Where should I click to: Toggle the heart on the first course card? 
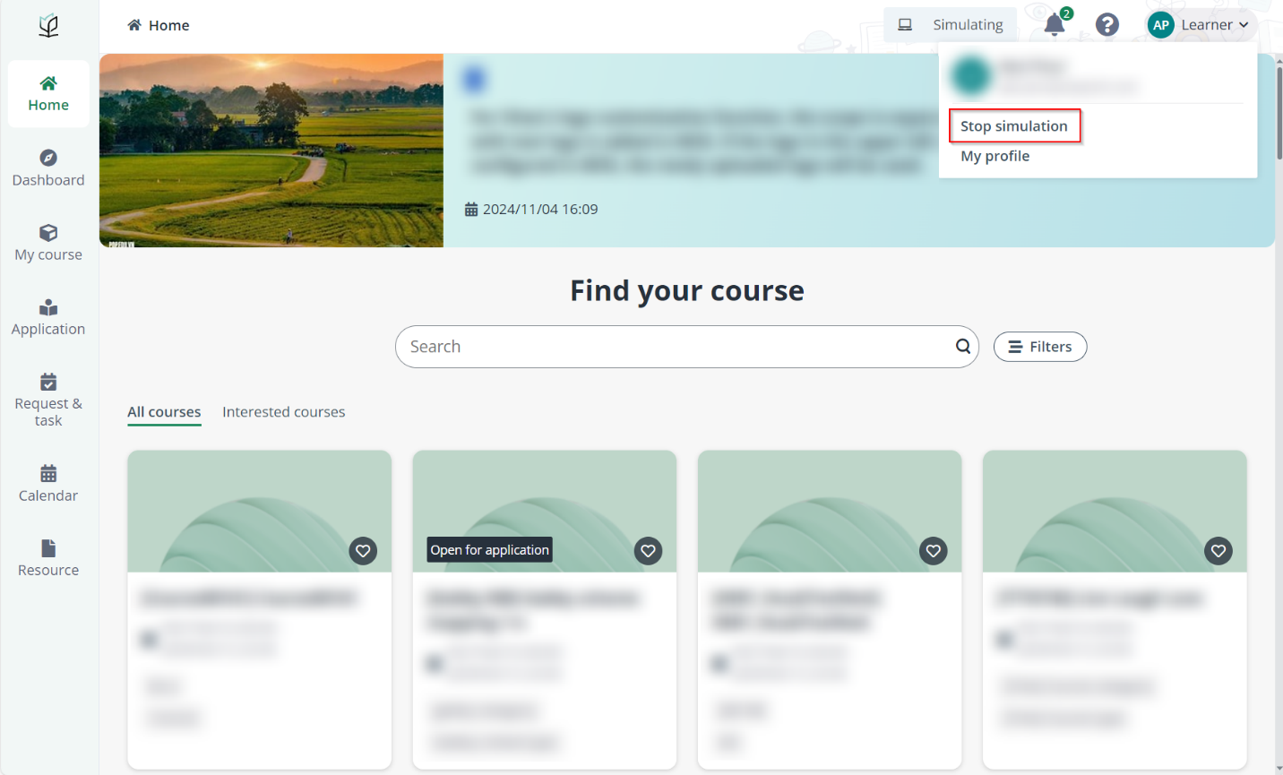click(363, 551)
